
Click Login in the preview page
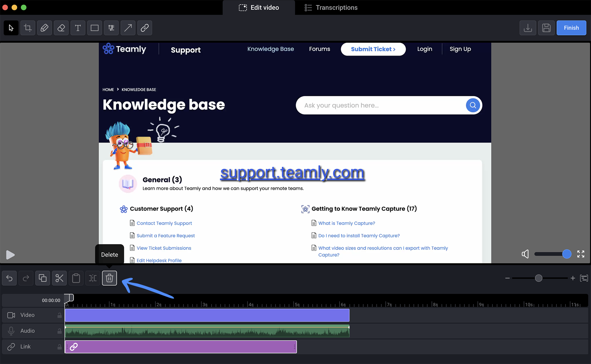point(424,49)
